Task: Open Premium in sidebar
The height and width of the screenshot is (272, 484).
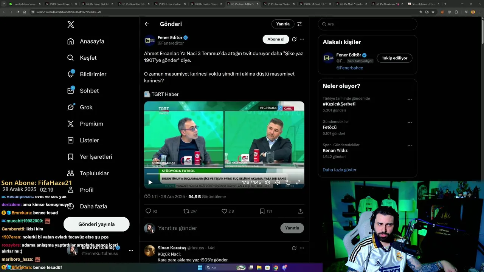Action: (x=85, y=124)
